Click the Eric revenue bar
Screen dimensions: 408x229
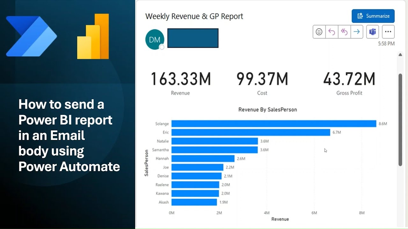coord(251,132)
